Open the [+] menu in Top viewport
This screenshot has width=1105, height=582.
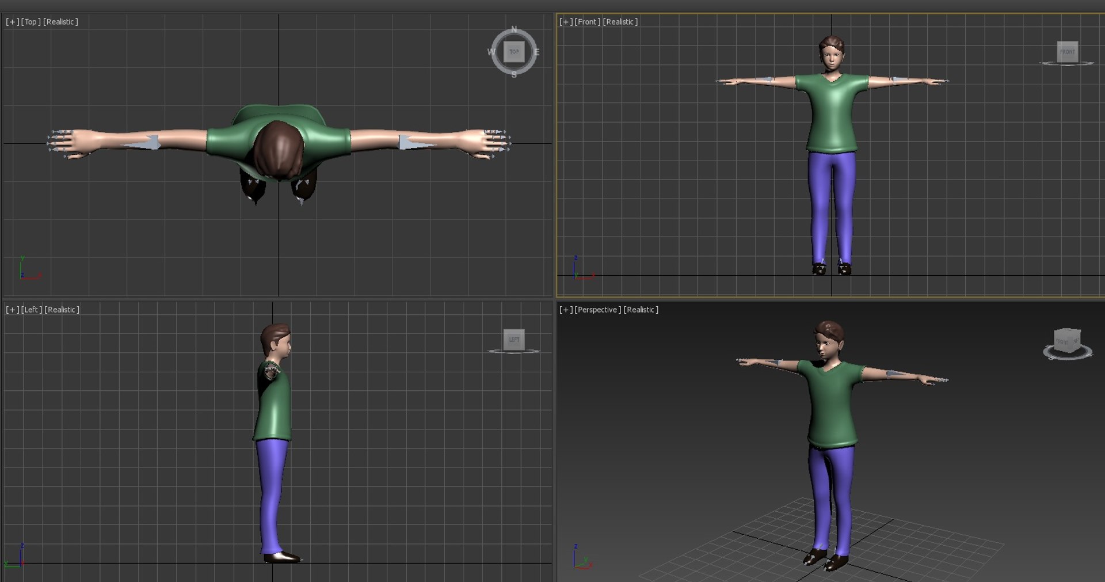coord(12,22)
